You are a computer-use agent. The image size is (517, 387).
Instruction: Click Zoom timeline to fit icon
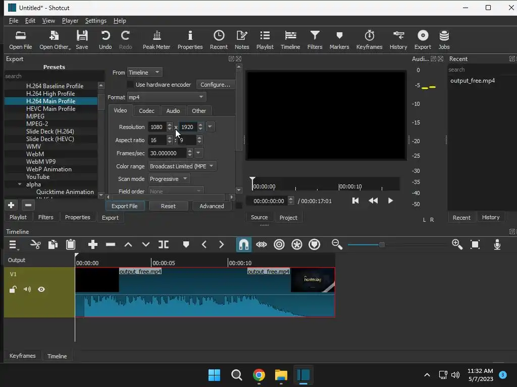[475, 244]
